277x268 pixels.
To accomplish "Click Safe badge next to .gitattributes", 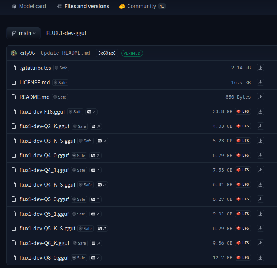I will coord(61,68).
